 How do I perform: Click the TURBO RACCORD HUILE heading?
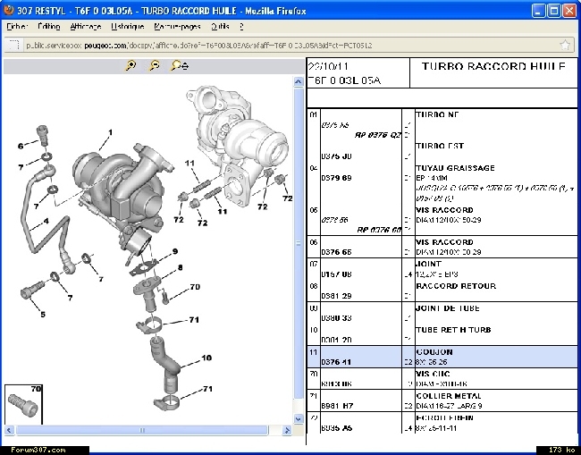click(x=493, y=66)
